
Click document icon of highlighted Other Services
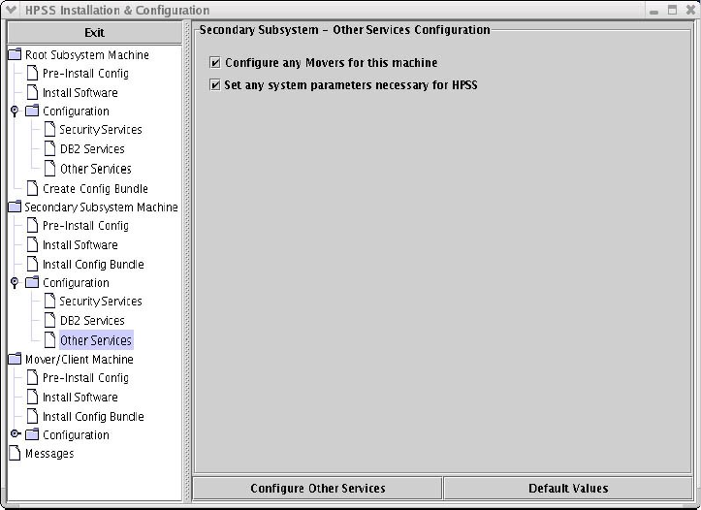click(x=50, y=340)
